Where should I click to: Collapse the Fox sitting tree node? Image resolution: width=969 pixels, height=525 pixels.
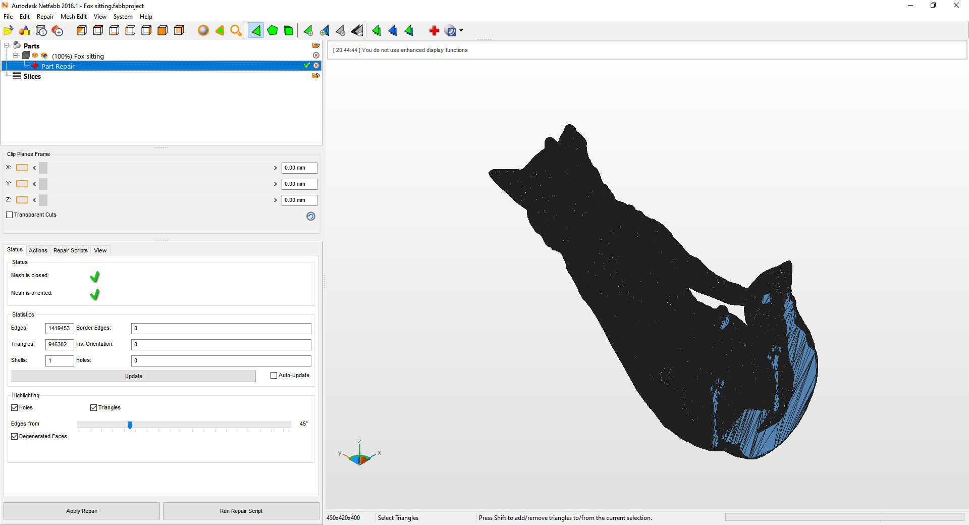tap(16, 56)
